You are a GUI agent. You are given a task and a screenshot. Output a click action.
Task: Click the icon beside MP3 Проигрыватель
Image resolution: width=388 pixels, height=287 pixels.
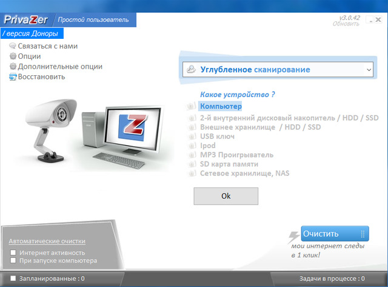click(x=192, y=155)
